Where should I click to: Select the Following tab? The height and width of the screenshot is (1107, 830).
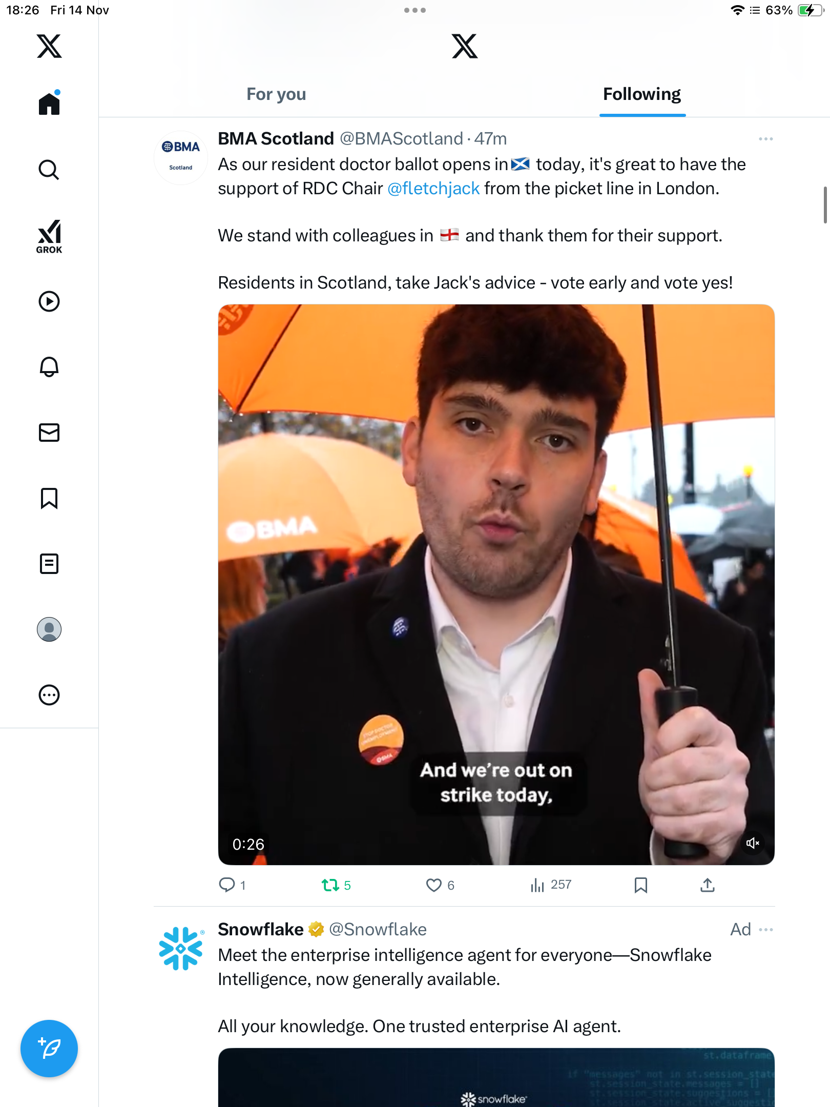click(x=641, y=94)
